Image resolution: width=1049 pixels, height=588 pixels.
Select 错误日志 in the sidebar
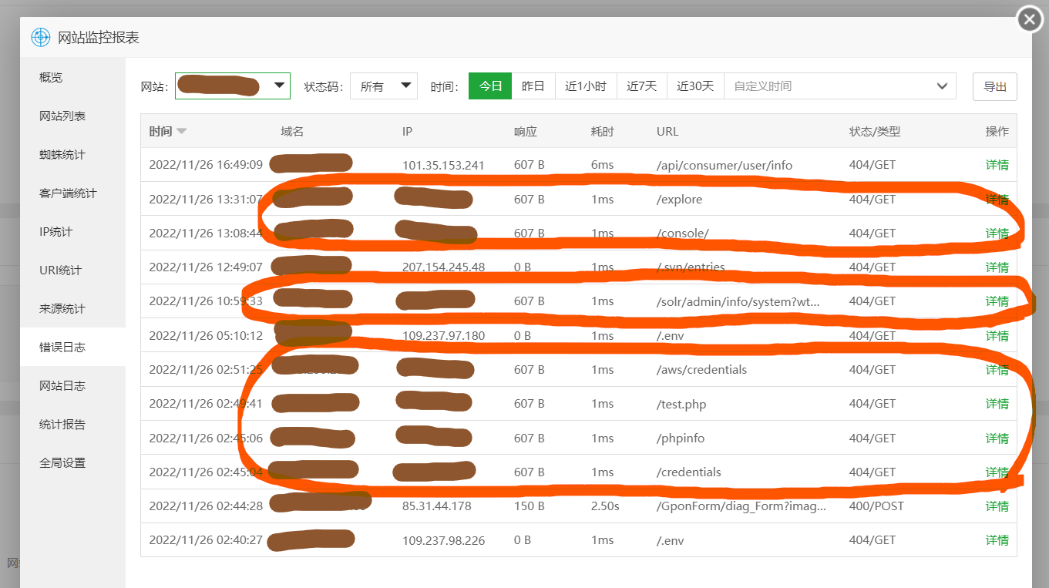[72, 347]
